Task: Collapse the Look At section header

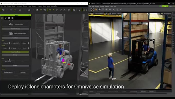Action: 15,66
